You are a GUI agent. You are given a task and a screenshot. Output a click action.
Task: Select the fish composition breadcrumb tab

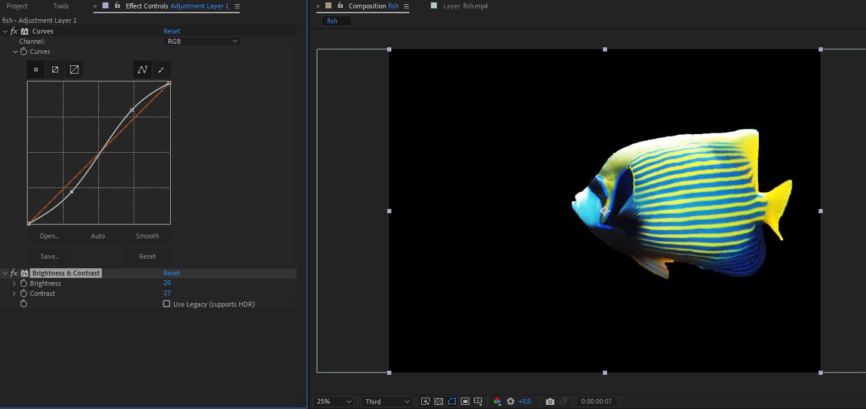(x=336, y=21)
